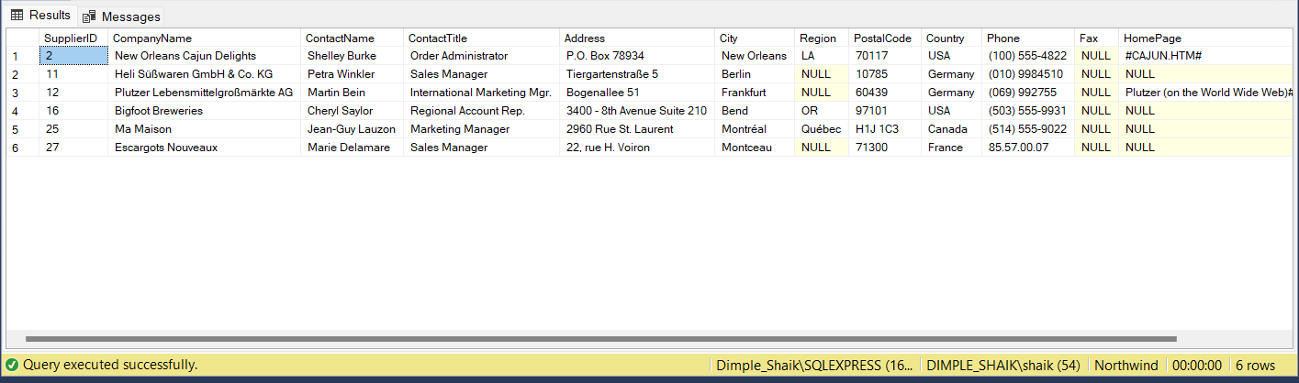Select the SupplierID column header

pos(71,38)
